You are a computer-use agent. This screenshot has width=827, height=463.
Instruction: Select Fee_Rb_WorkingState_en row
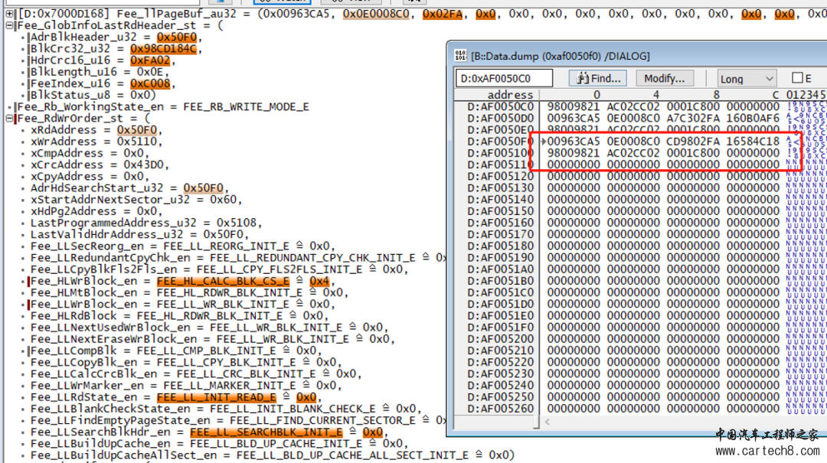[x=163, y=106]
